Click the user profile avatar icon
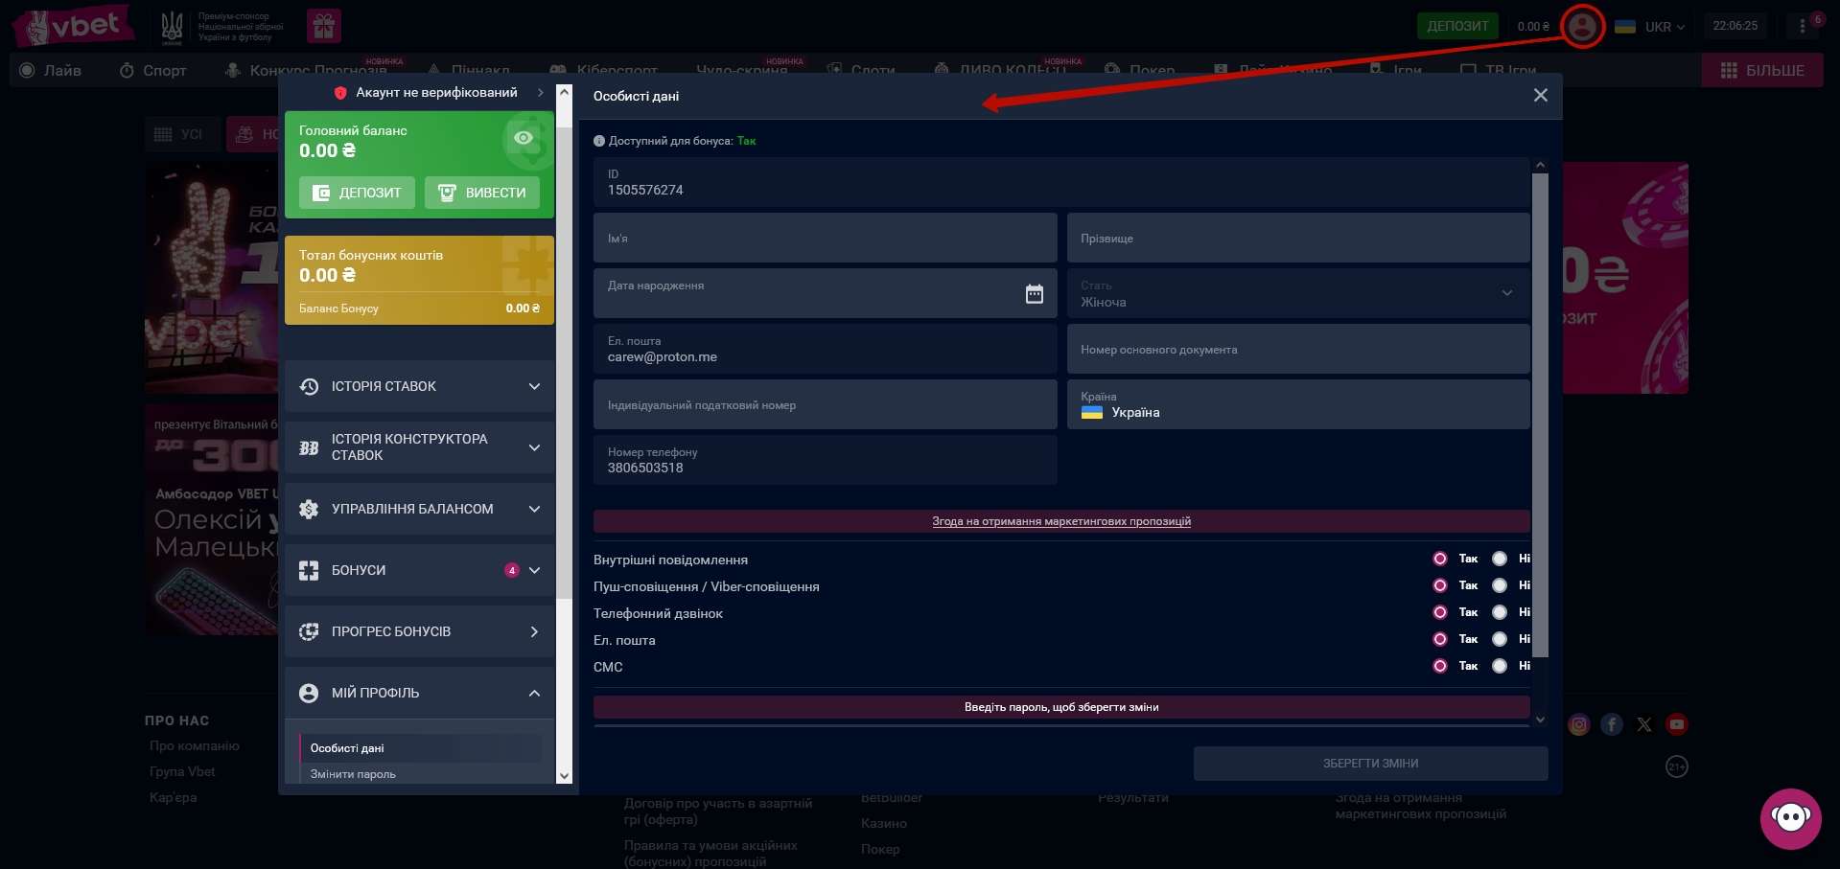Viewport: 1840px width, 869px height. (x=1582, y=26)
